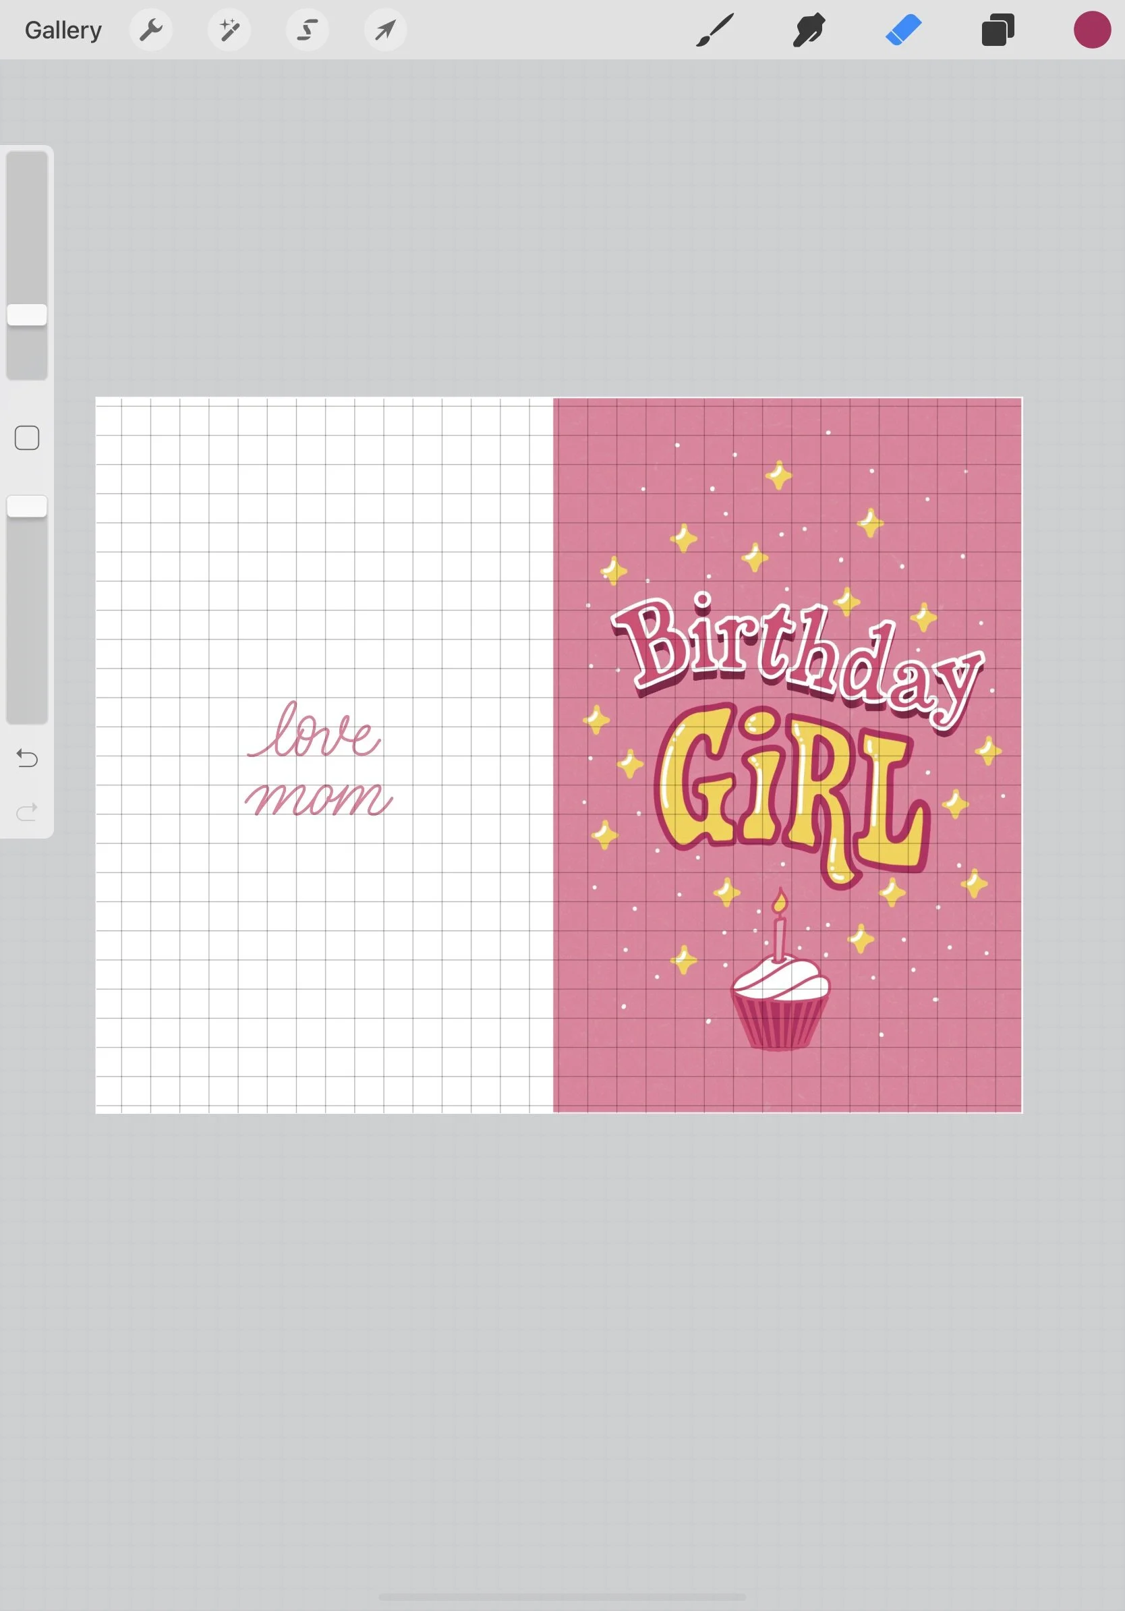Undo the last stroke
1125x1611 pixels.
pos(27,758)
